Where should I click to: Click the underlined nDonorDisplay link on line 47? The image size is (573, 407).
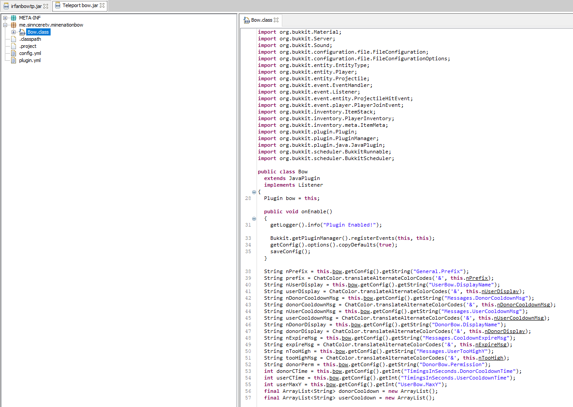[x=505, y=332]
